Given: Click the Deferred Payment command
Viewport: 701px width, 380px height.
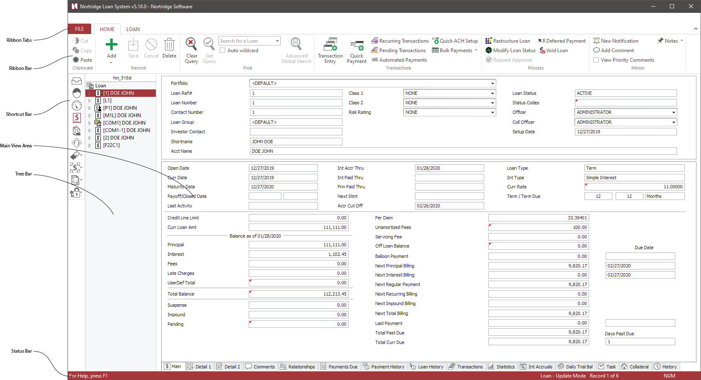Looking at the screenshot, I should [x=562, y=41].
